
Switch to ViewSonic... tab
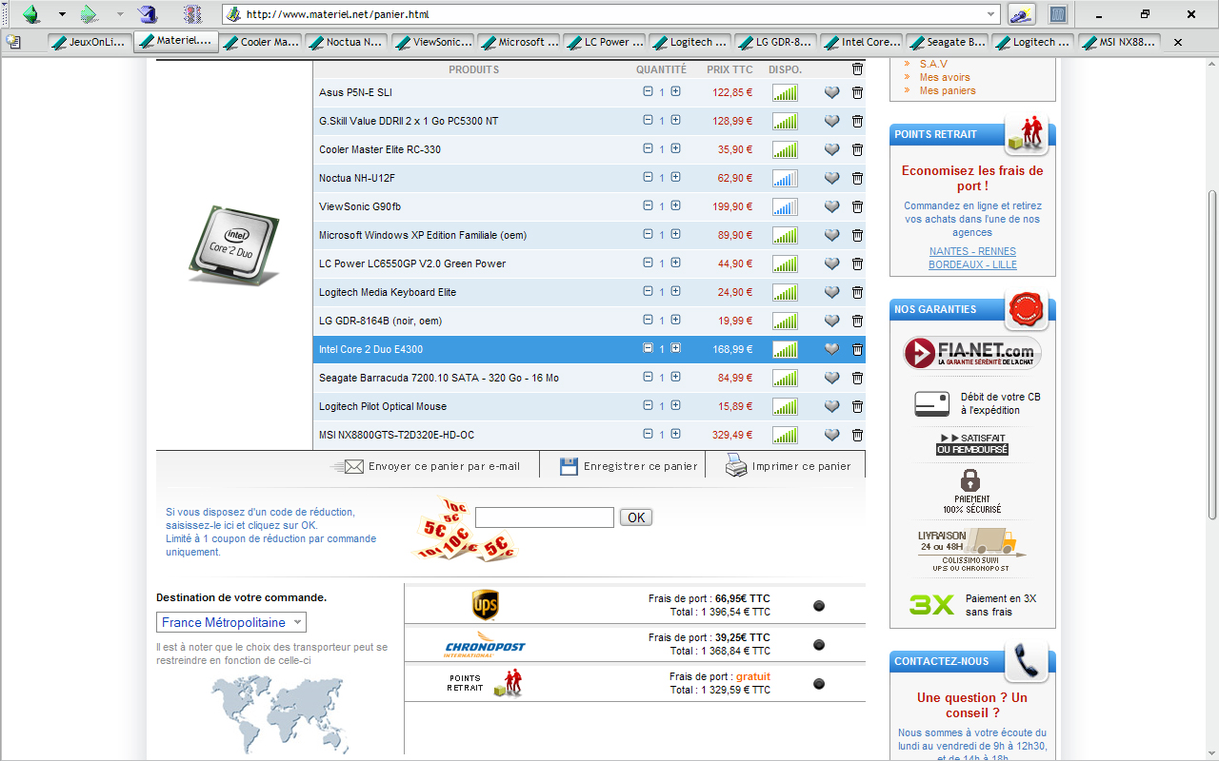pos(432,42)
